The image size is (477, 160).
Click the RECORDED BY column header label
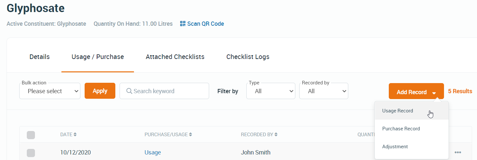[x=257, y=134]
